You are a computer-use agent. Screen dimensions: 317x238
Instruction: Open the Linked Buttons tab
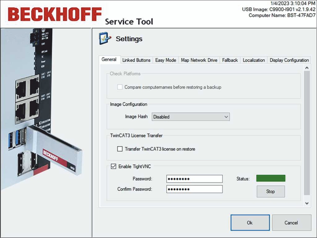136,60
